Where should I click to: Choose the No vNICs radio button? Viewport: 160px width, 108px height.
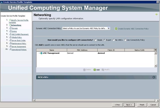[x=114, y=40]
